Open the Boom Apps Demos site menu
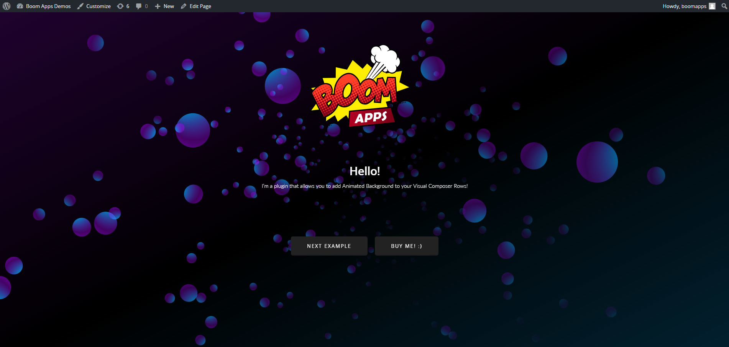 click(x=48, y=6)
